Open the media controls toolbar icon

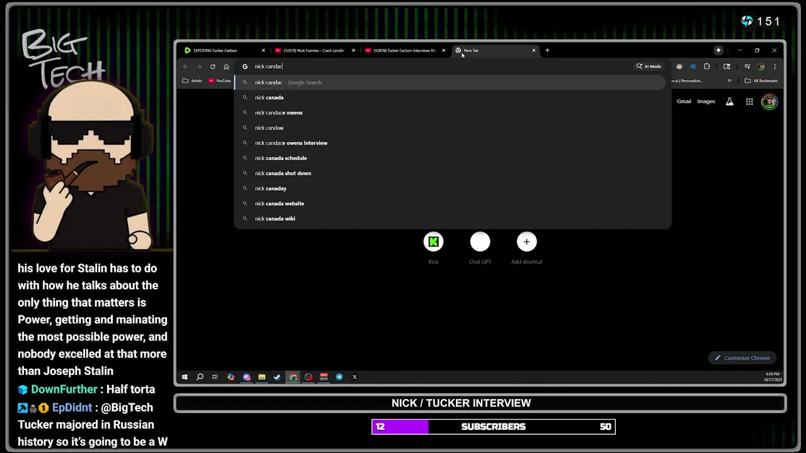pyautogui.click(x=747, y=66)
